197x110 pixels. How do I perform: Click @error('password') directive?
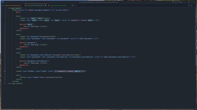[x=28, y=43]
